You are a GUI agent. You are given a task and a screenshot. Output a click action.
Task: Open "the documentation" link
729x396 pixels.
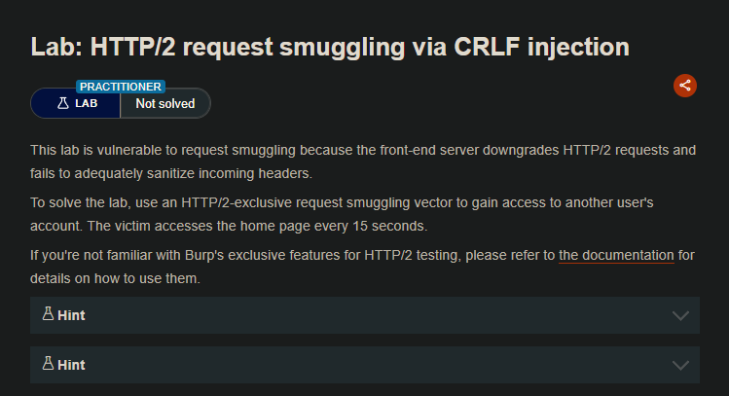pos(616,255)
